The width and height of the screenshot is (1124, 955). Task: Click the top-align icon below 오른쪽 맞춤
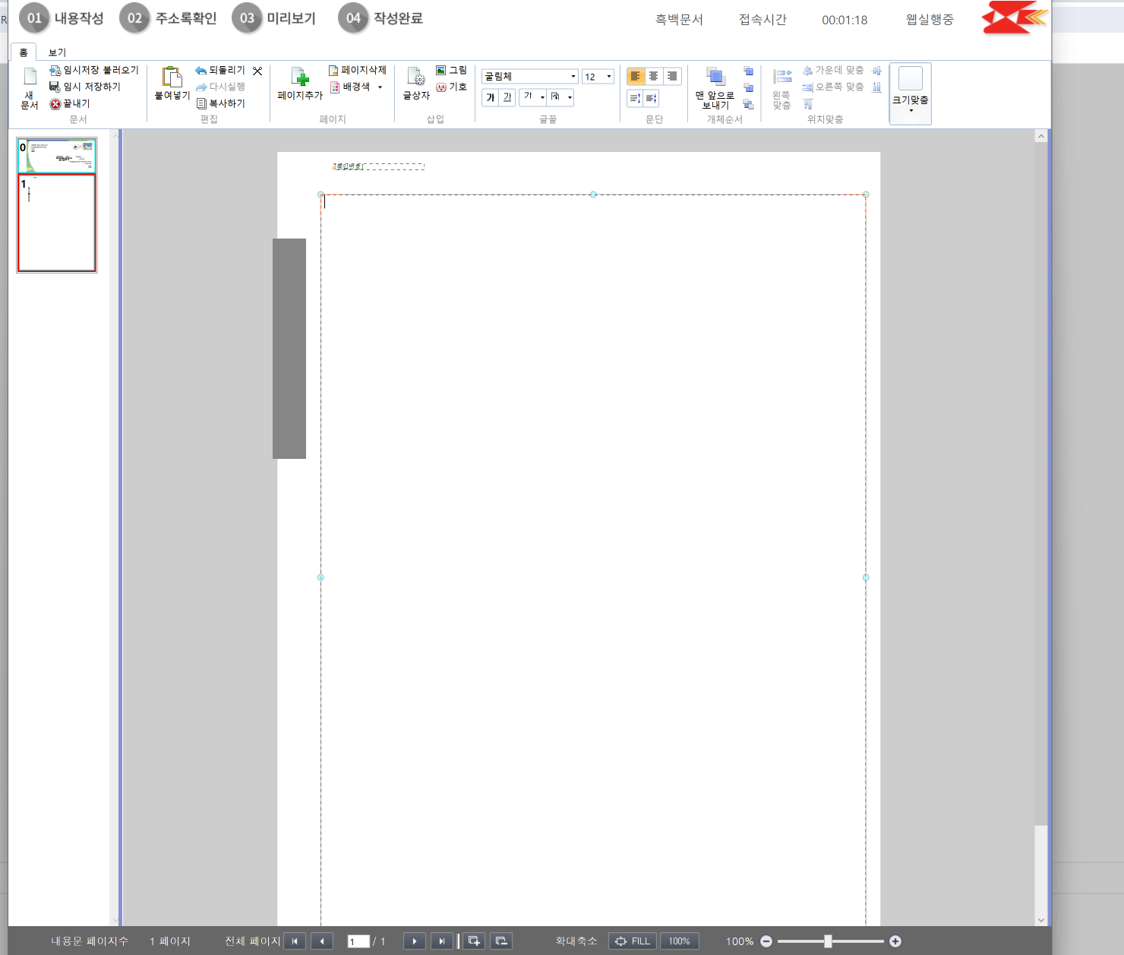click(808, 104)
